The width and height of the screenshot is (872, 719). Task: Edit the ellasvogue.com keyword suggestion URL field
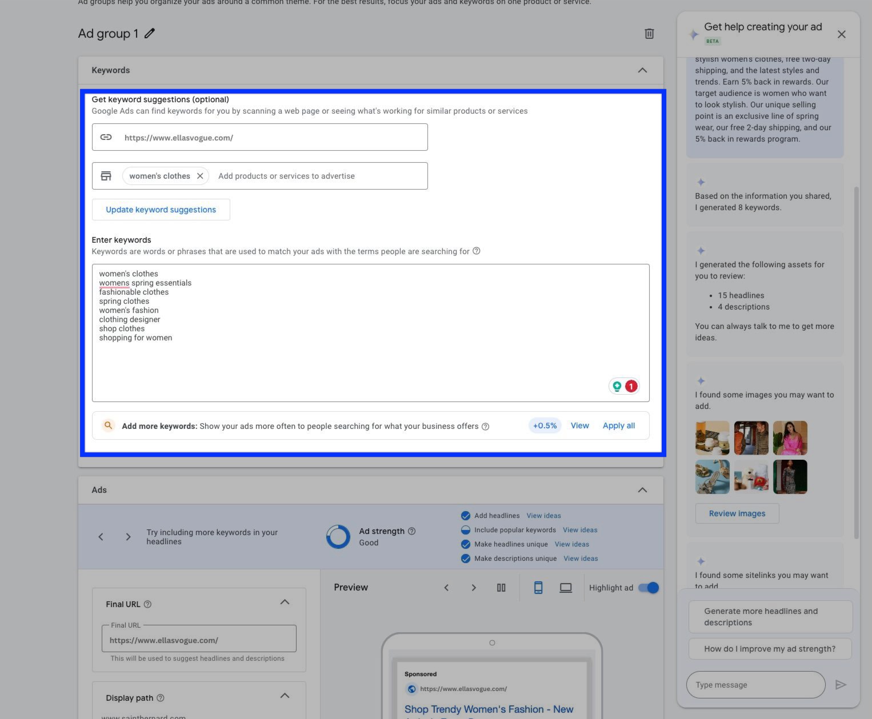(x=259, y=137)
